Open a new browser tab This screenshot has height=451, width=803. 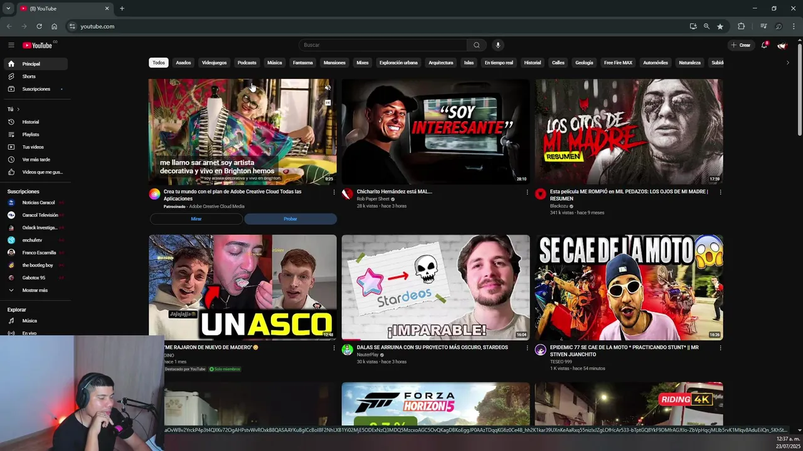(x=122, y=8)
